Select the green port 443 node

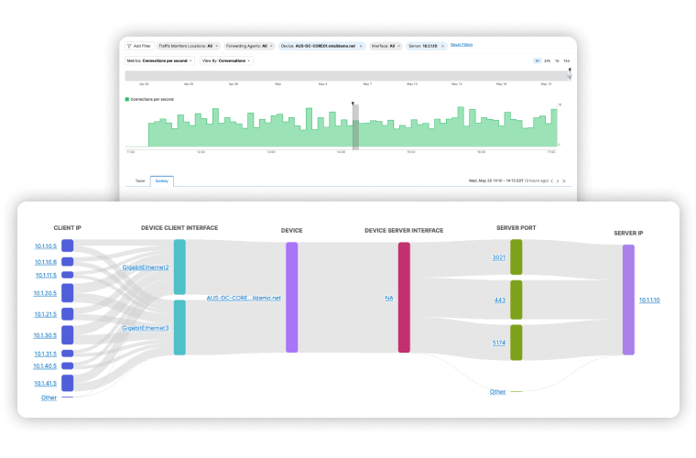pyautogui.click(x=517, y=300)
